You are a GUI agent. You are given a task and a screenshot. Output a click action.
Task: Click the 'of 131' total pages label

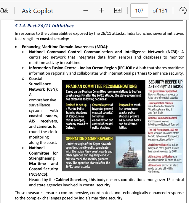click(x=160, y=11)
